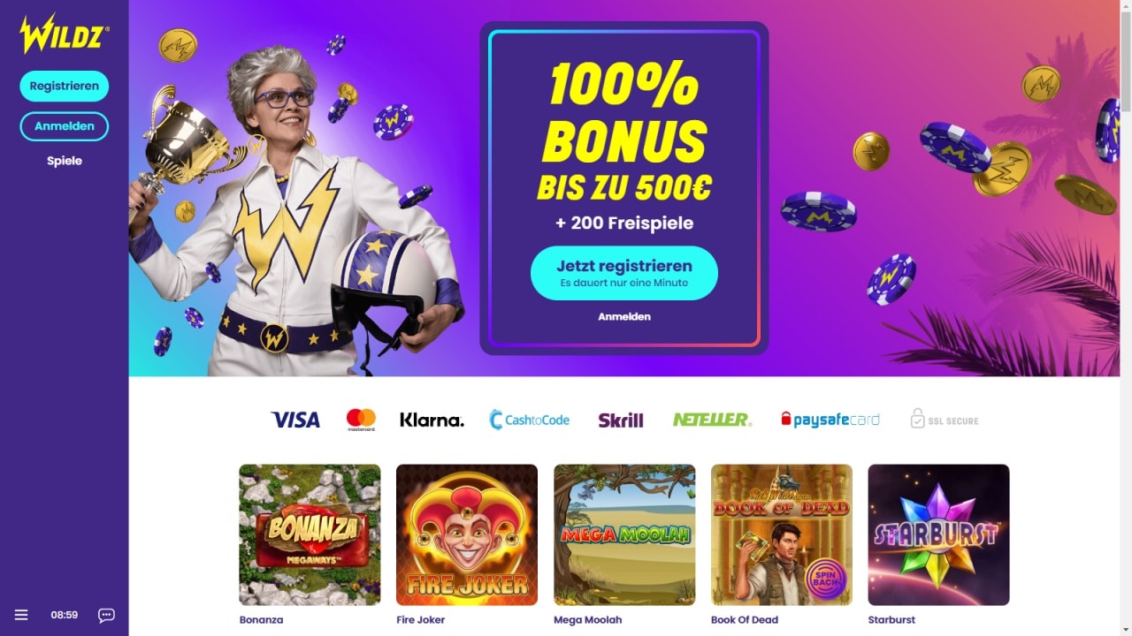The image size is (1132, 636).
Task: Open the Starburst game thumbnail
Action: click(x=939, y=534)
